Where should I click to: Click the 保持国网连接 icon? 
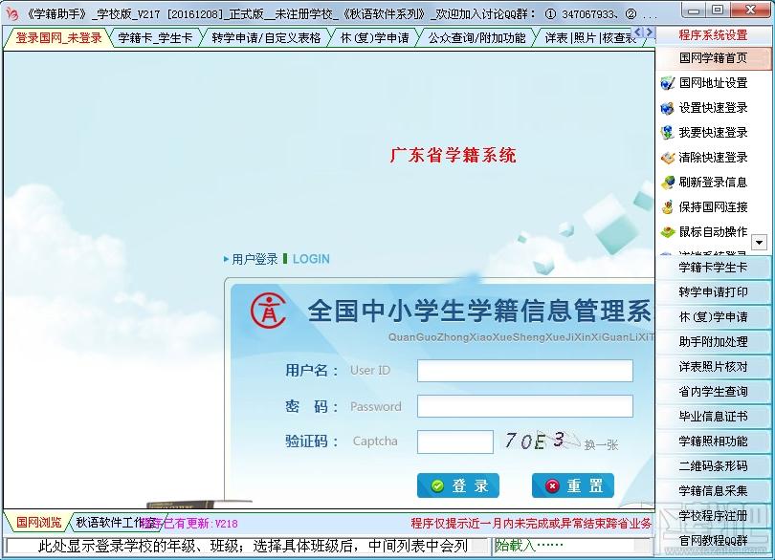point(667,207)
